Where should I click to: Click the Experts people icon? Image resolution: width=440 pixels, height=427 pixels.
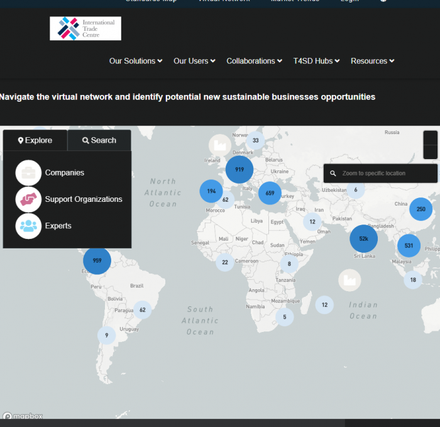tap(28, 226)
